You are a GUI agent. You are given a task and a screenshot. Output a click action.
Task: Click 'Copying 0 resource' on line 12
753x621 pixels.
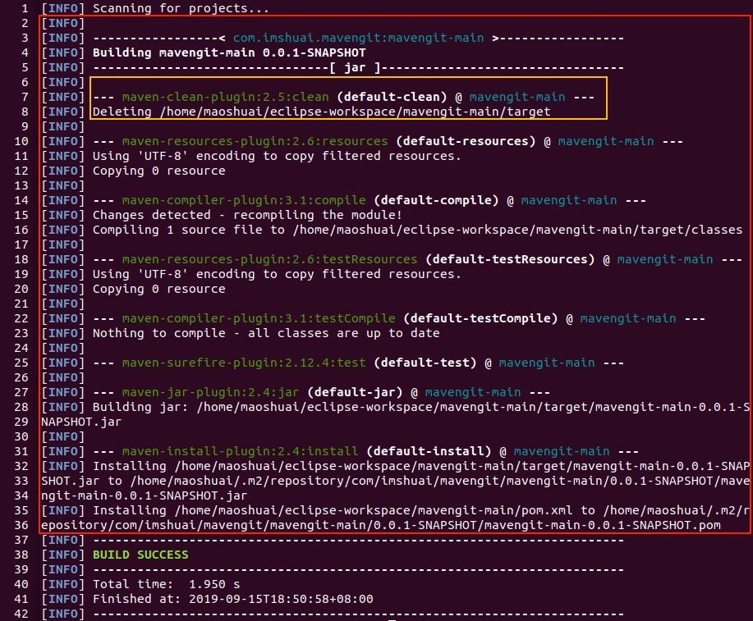(x=159, y=171)
